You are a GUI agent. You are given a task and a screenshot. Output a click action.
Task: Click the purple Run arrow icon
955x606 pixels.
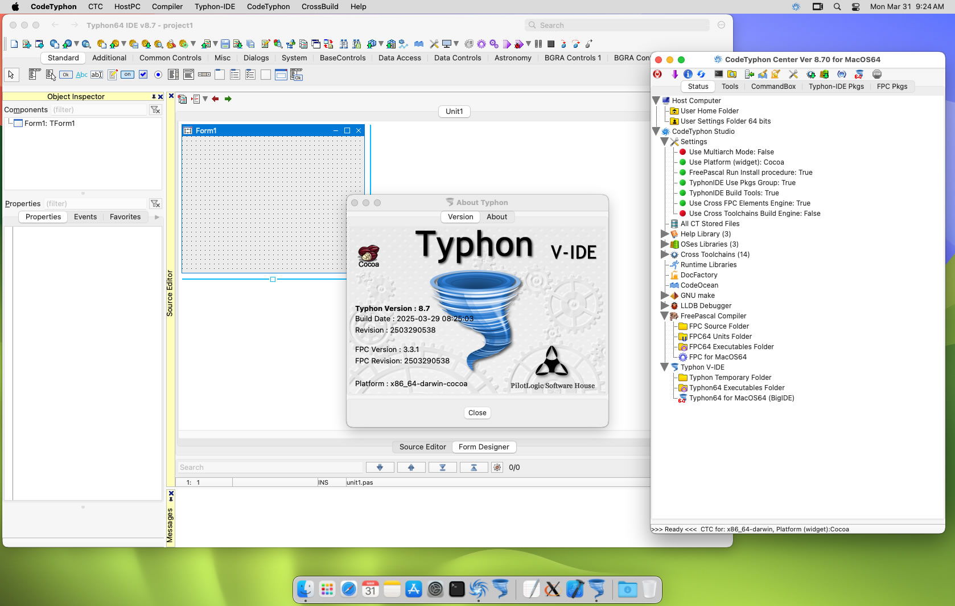click(x=507, y=44)
